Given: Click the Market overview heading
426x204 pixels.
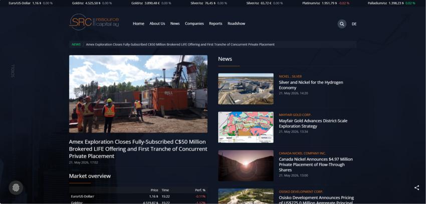Looking at the screenshot, I should (x=90, y=176).
